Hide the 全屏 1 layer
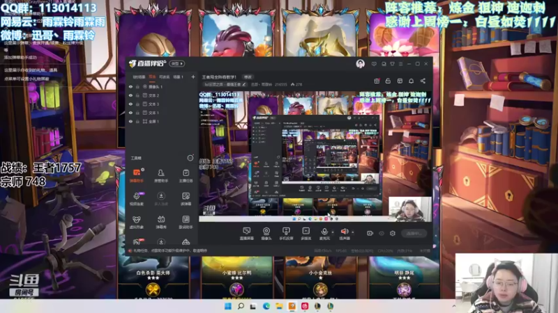558x313 pixels. coord(130,121)
